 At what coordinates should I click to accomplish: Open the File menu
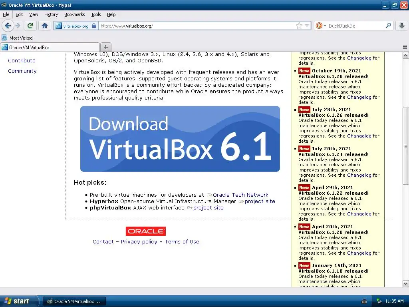(6, 15)
